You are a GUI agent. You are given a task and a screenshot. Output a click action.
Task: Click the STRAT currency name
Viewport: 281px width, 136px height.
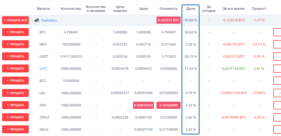[x=45, y=117]
